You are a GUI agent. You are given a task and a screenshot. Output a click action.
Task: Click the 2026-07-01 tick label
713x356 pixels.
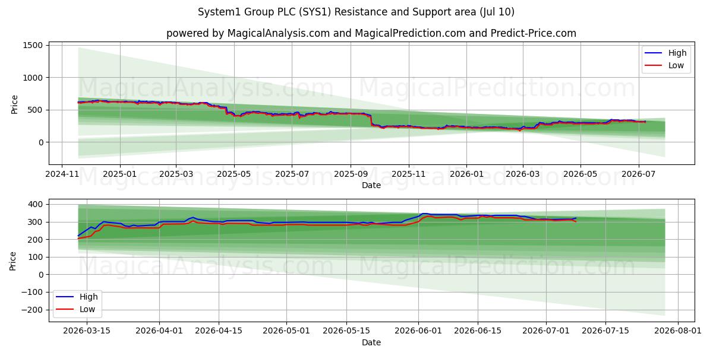[545, 331]
